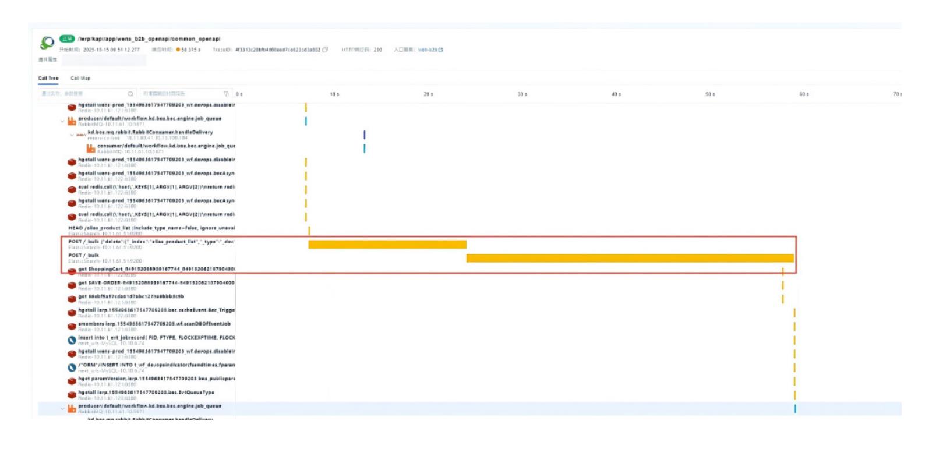This screenshot has width=929, height=456.
Task: Focus the span name search input field
Action: coord(83,94)
